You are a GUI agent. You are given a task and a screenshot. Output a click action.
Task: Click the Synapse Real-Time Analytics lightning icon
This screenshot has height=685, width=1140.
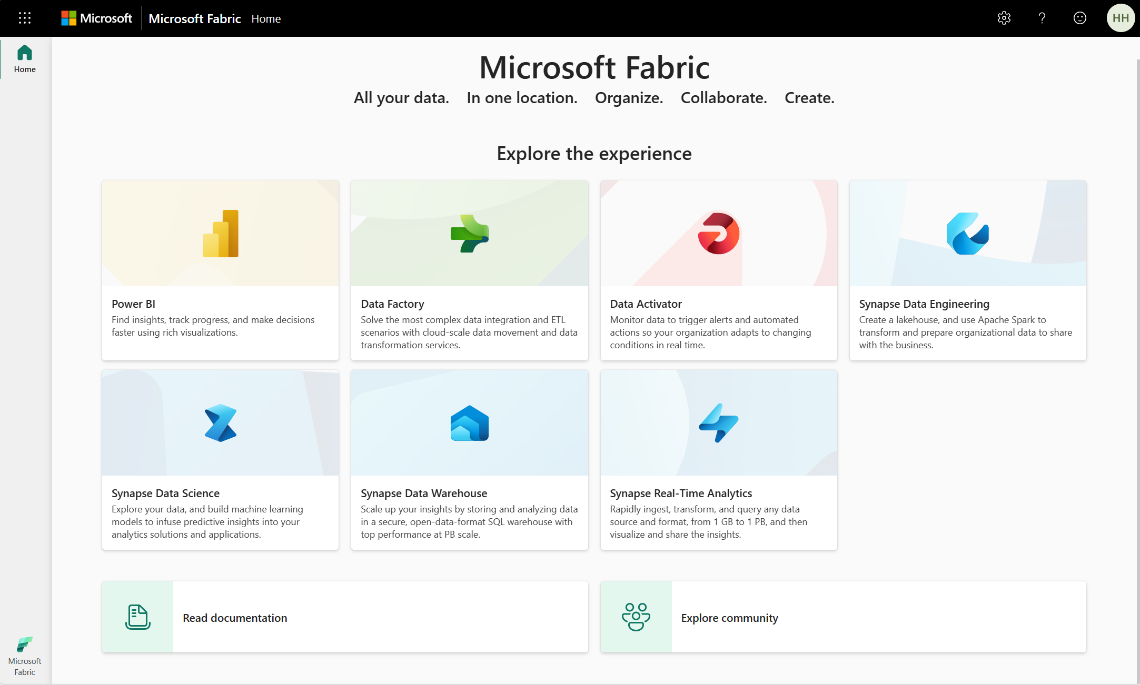click(x=719, y=423)
